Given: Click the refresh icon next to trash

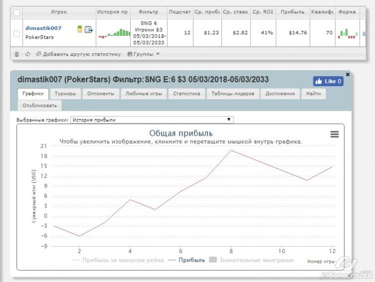Looking at the screenshot, I should (27, 54).
